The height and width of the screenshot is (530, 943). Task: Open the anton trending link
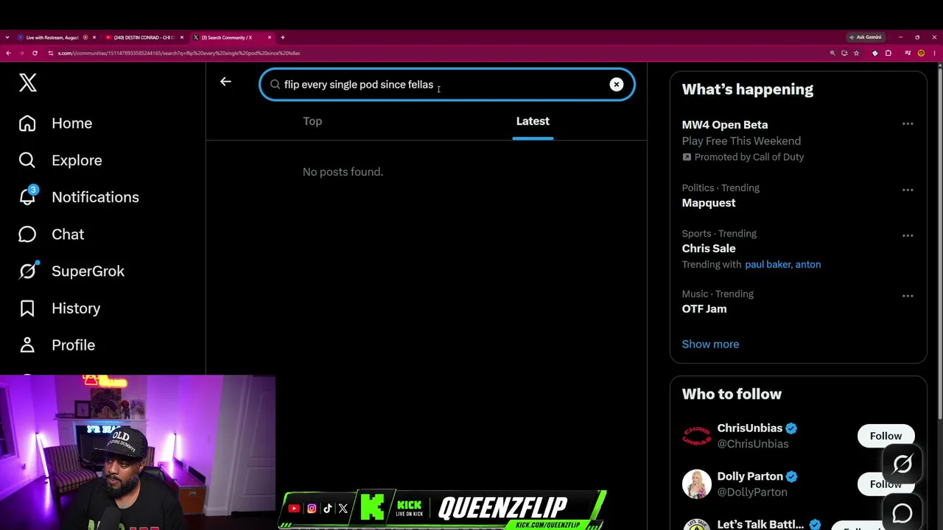click(x=808, y=264)
